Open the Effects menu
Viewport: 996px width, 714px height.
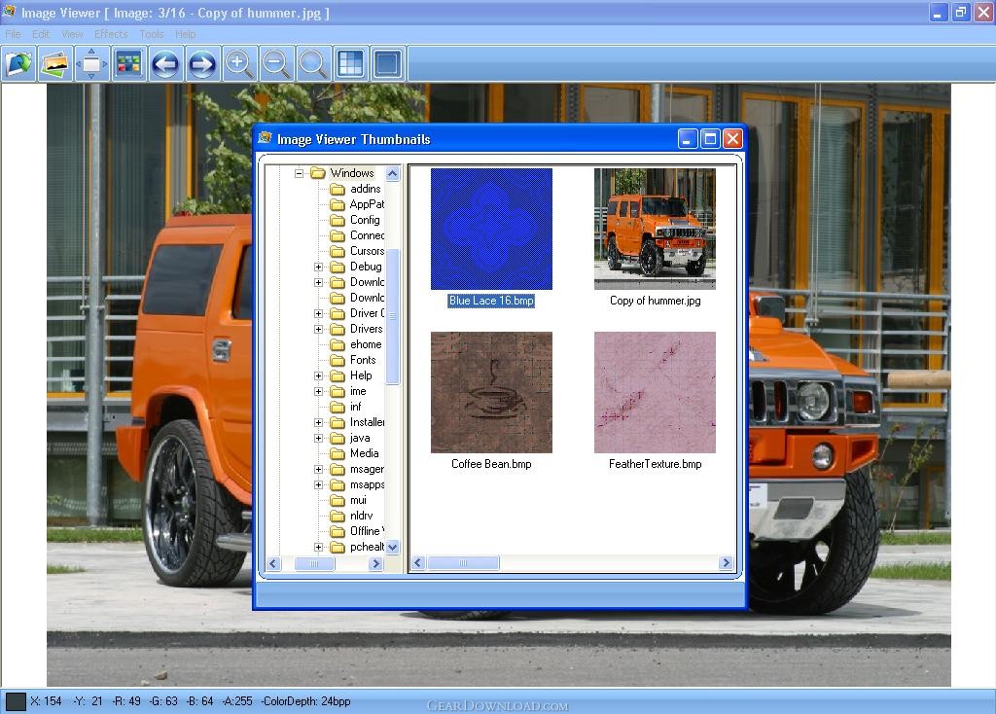pyautogui.click(x=111, y=34)
